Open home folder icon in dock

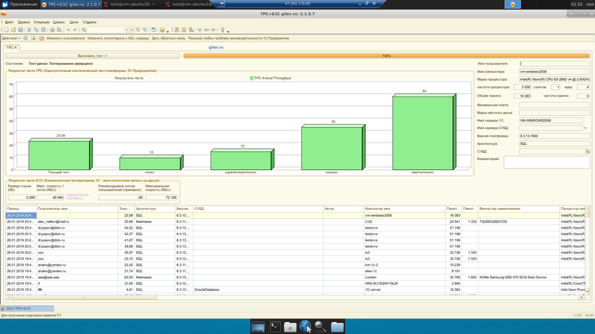pos(290,327)
